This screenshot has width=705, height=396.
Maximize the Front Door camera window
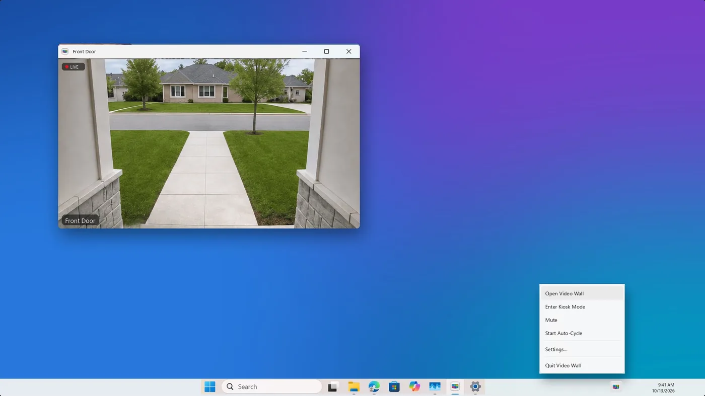[x=326, y=51]
